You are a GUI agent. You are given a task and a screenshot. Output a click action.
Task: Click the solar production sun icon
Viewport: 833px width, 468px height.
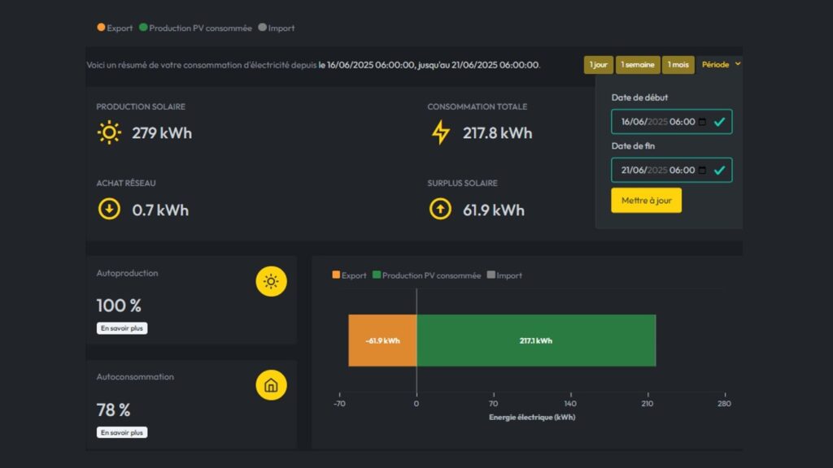pyautogui.click(x=109, y=132)
